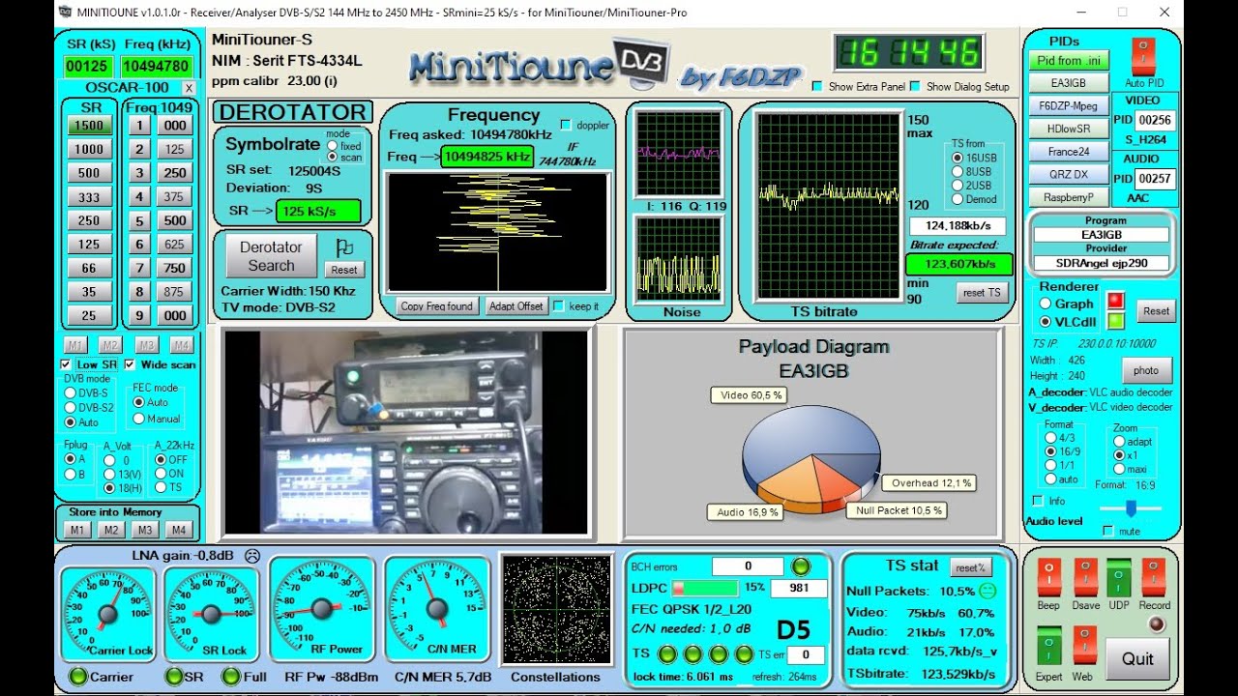Click the TS stat reset% button
1238x696 pixels.
coord(971,568)
